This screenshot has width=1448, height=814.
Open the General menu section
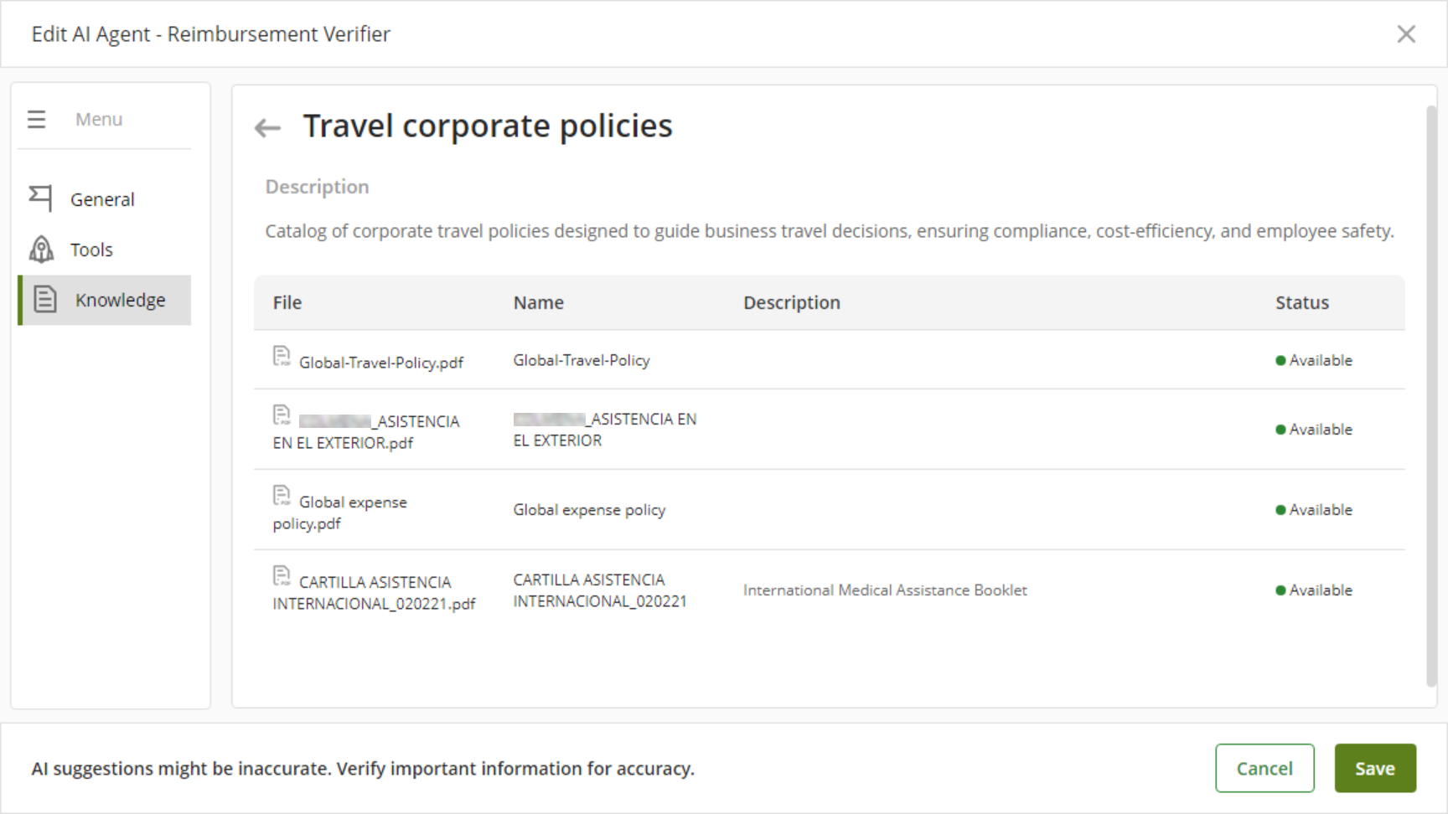pos(102,199)
